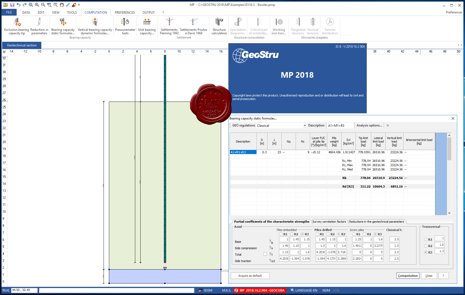Click Transversal R3 value field 1.3

440,251
